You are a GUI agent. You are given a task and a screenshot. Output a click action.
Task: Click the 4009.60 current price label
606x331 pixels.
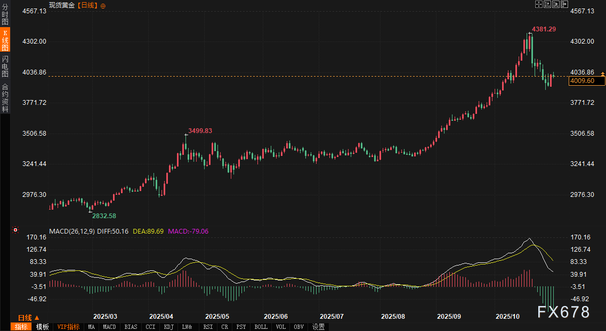click(587, 81)
